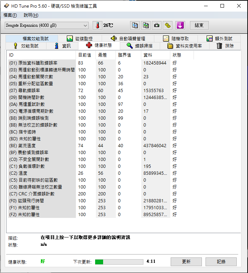Select the 抹除 tab
This screenshot has height=273, width=248.
(225, 46)
